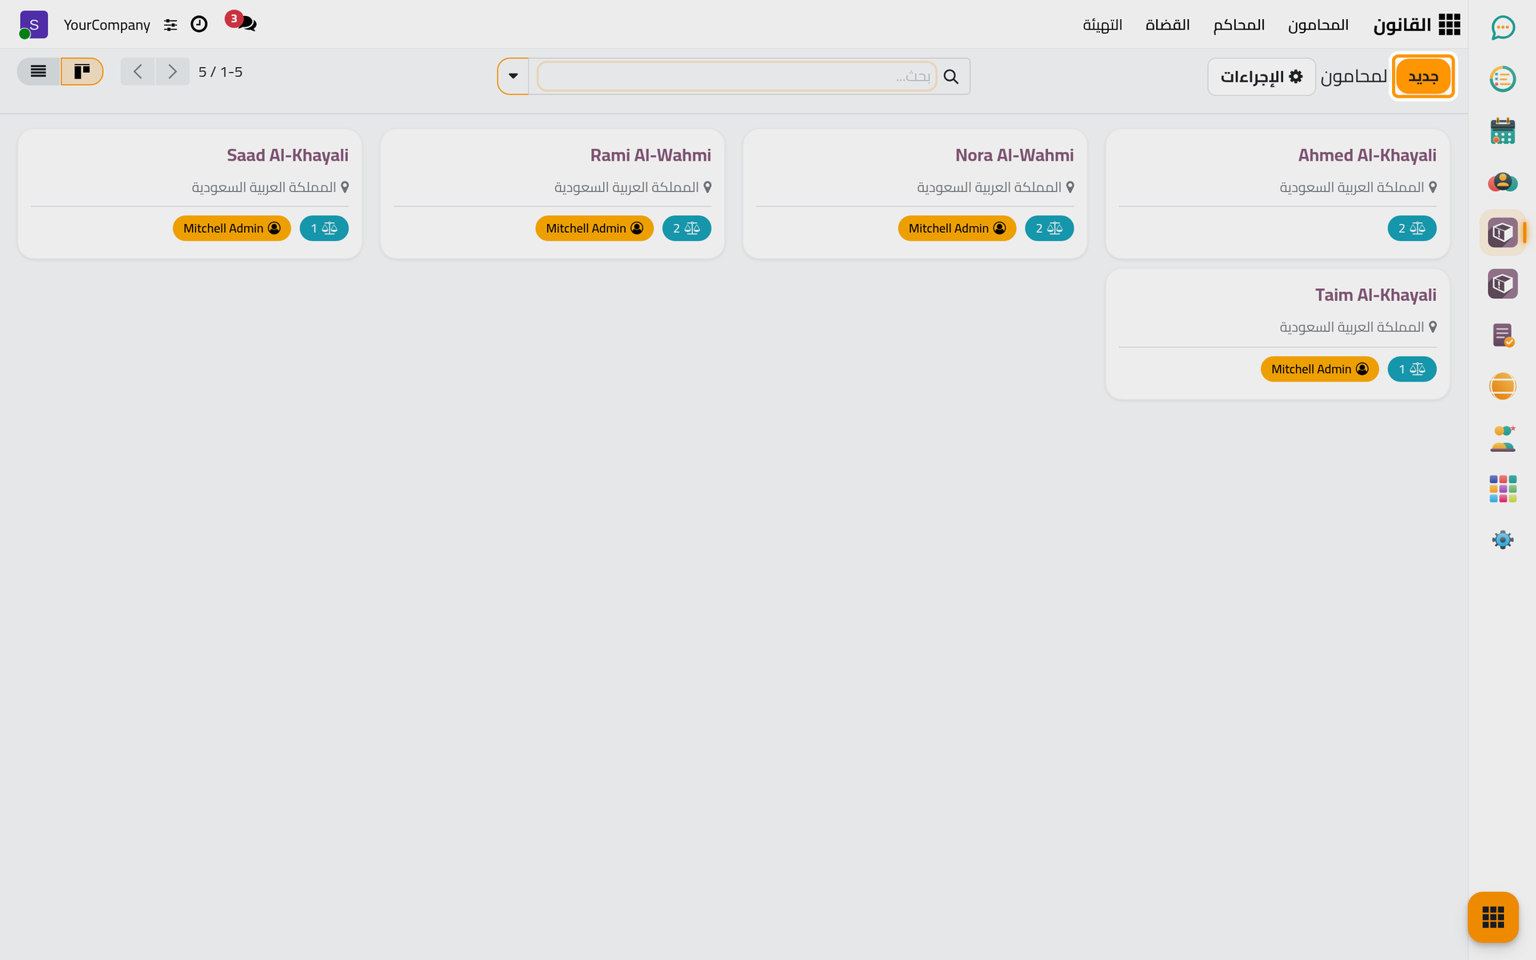Open the القضاة menu
The image size is (1536, 960).
tap(1167, 25)
